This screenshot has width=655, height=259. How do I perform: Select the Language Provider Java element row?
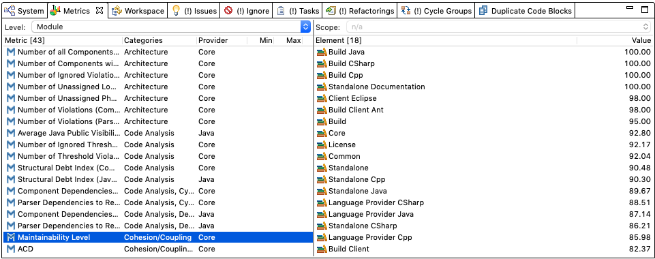coord(483,214)
